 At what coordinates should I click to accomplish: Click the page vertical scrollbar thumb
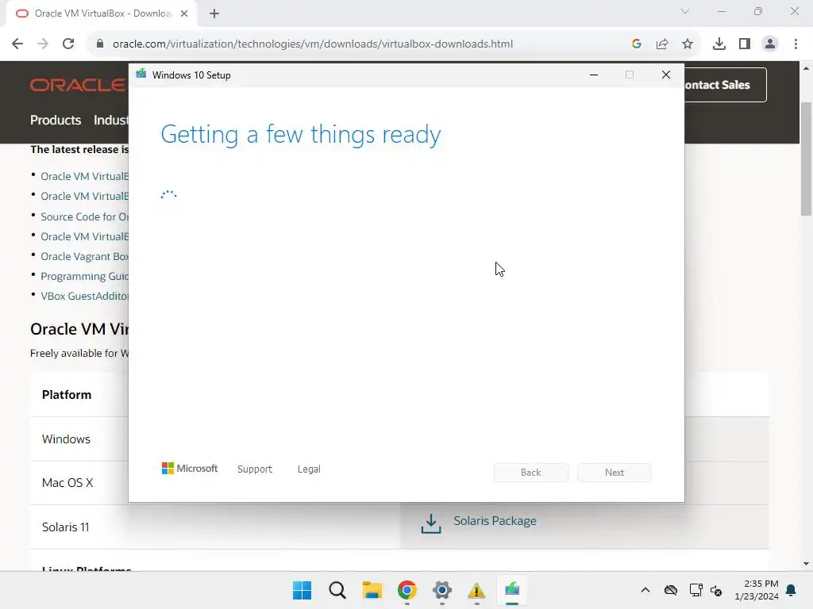point(806,159)
